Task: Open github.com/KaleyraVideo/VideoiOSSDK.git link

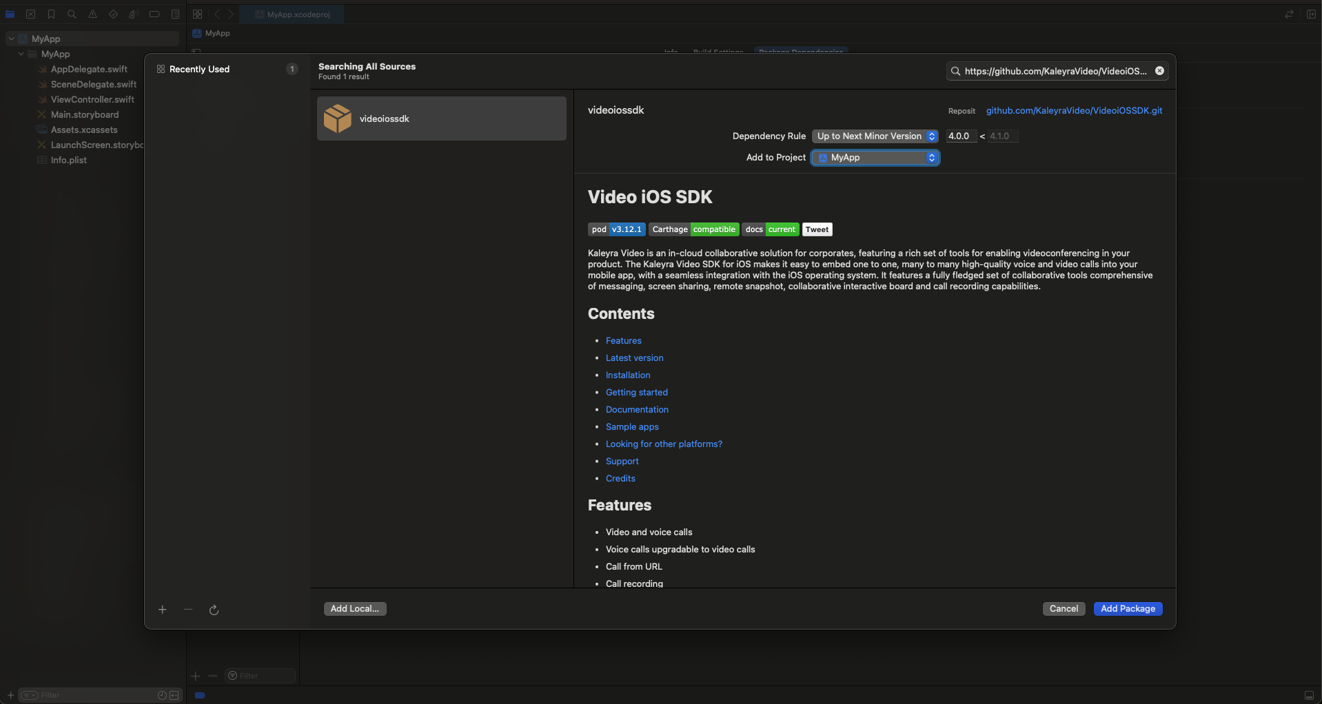Action: click(1074, 110)
